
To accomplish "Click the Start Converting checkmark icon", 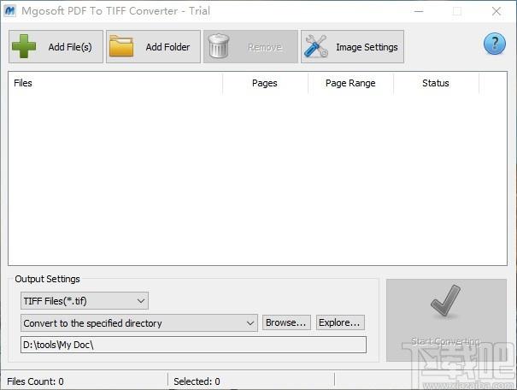I will [445, 301].
